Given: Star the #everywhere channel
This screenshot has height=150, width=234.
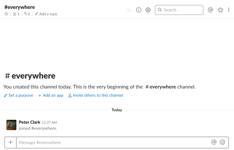Looking at the screenshot, I should coord(6,14).
